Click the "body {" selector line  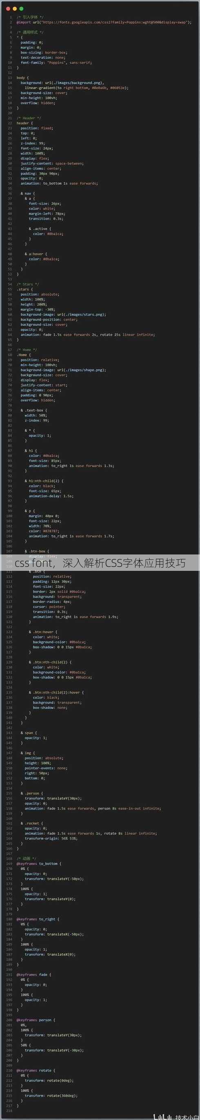[22, 77]
